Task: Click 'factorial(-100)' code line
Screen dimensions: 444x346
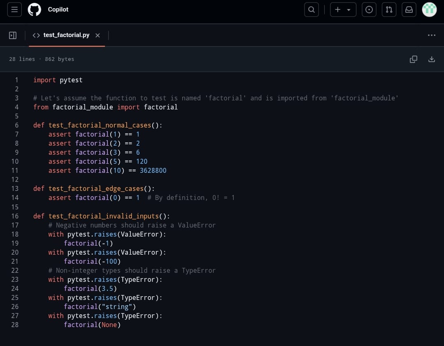Action: point(92,261)
